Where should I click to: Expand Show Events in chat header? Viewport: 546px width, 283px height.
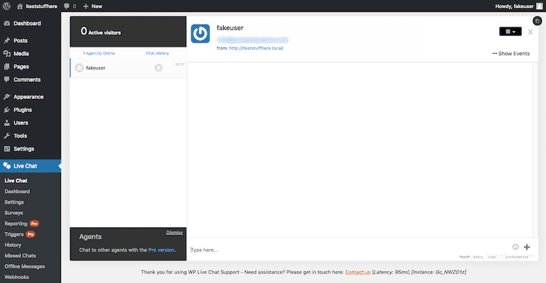point(511,54)
